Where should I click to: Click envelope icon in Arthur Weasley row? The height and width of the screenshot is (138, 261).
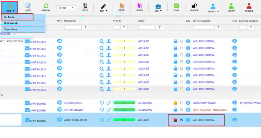click(x=27, y=110)
